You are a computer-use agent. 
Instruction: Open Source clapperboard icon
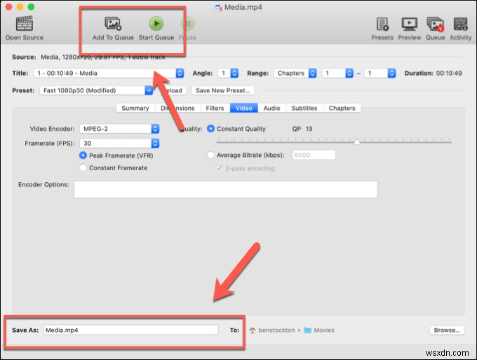click(x=25, y=24)
